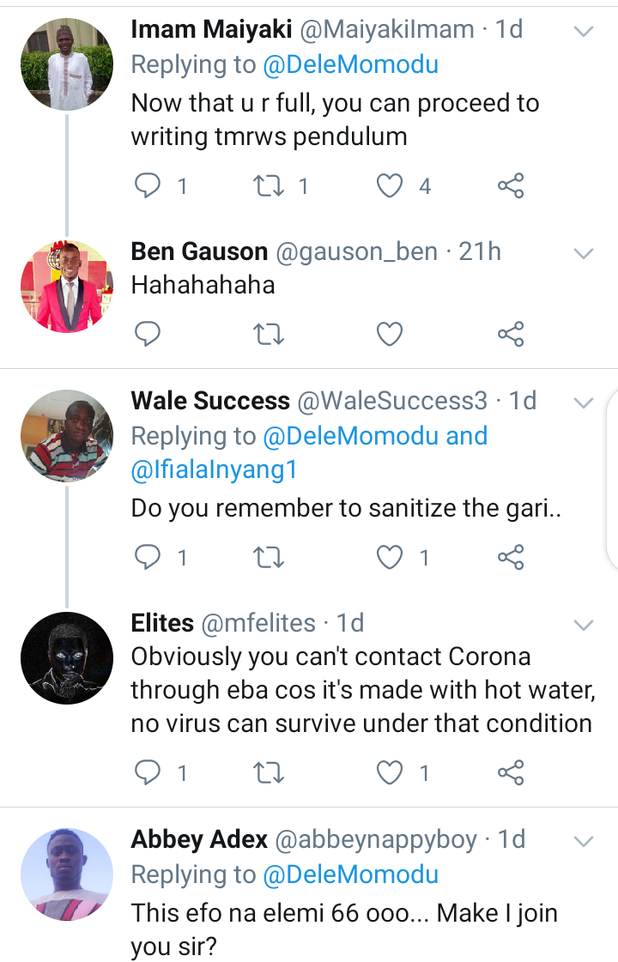Share Imam Maiyaki's tweet

tap(511, 185)
